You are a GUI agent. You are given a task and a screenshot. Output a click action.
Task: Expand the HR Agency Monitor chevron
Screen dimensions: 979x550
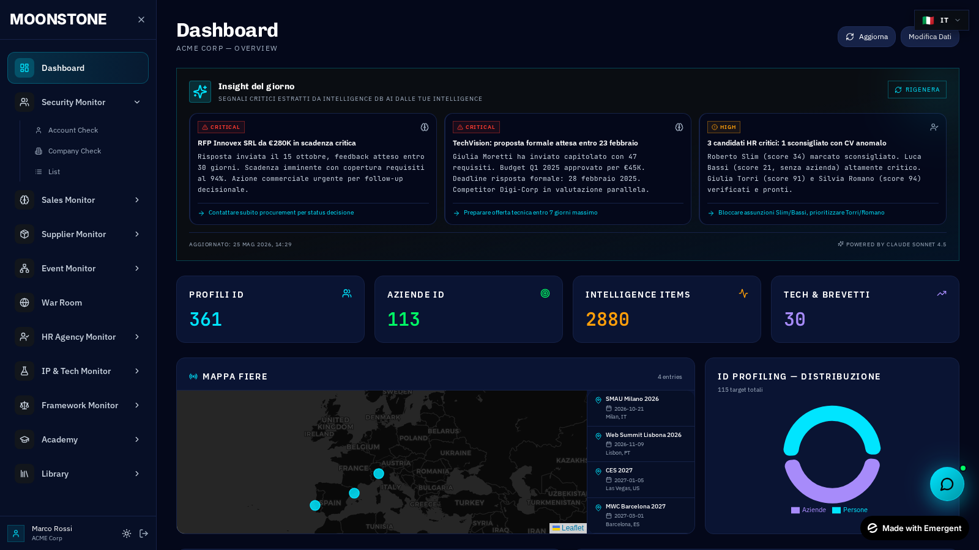point(137,337)
